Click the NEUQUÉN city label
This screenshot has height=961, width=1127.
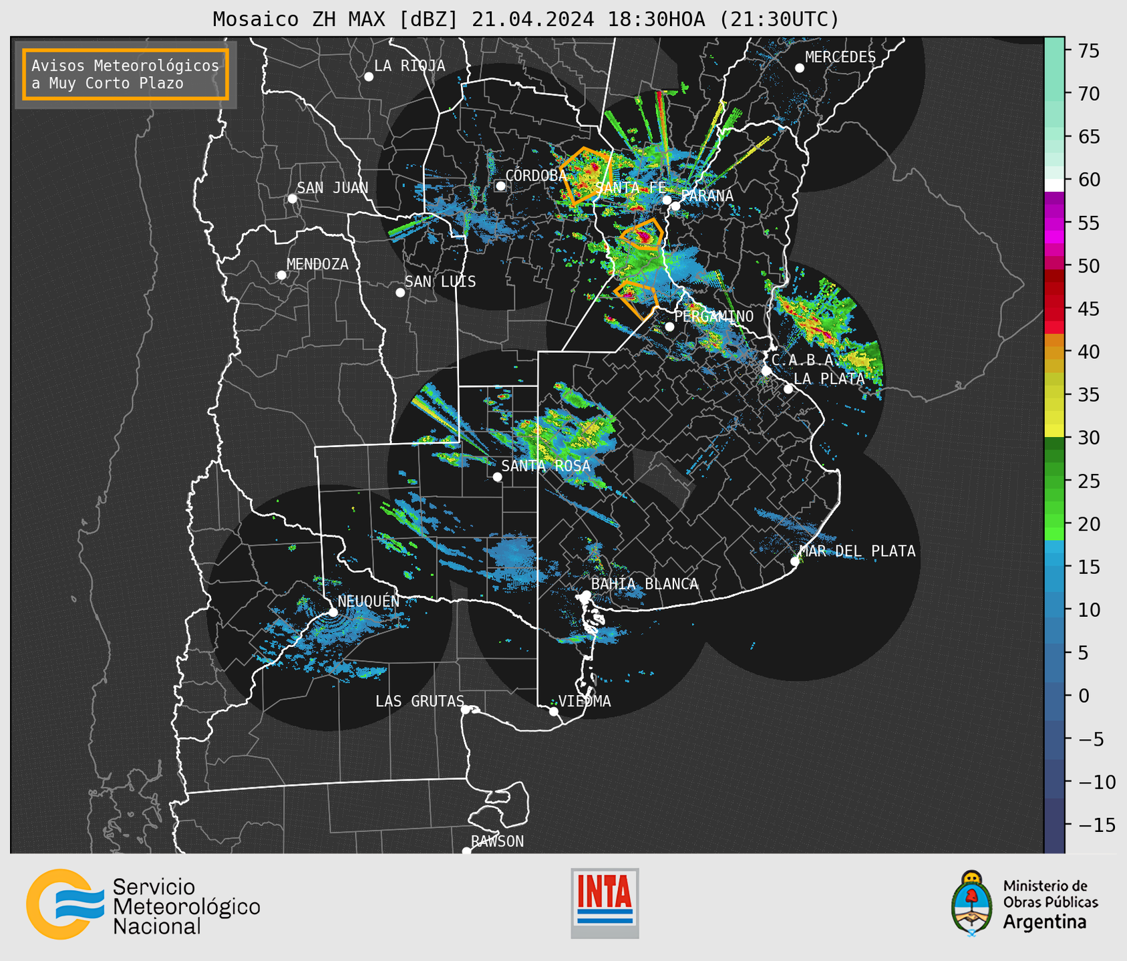click(x=368, y=601)
